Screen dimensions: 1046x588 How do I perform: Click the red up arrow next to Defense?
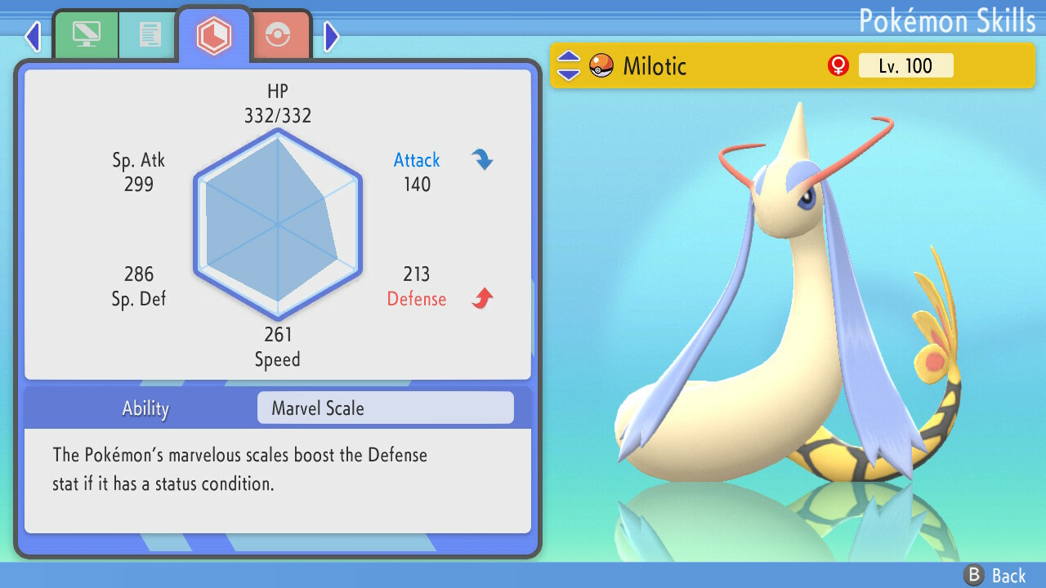(482, 298)
